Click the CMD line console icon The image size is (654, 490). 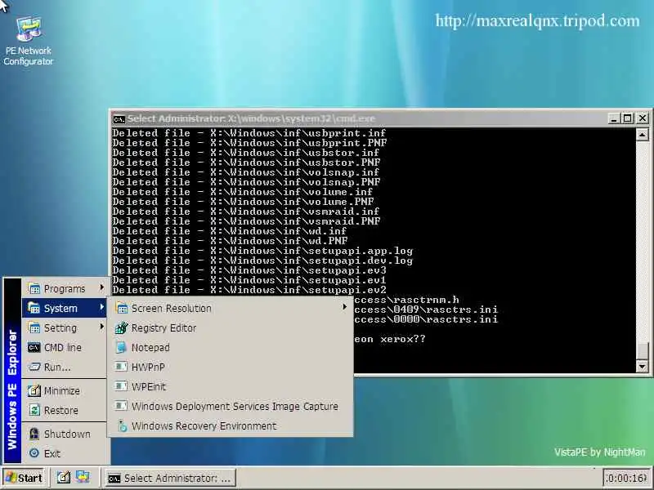34,348
